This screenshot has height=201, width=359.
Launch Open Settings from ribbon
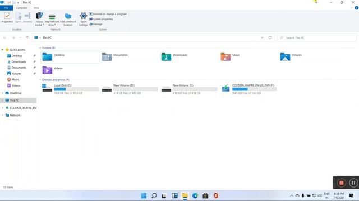tap(84, 19)
